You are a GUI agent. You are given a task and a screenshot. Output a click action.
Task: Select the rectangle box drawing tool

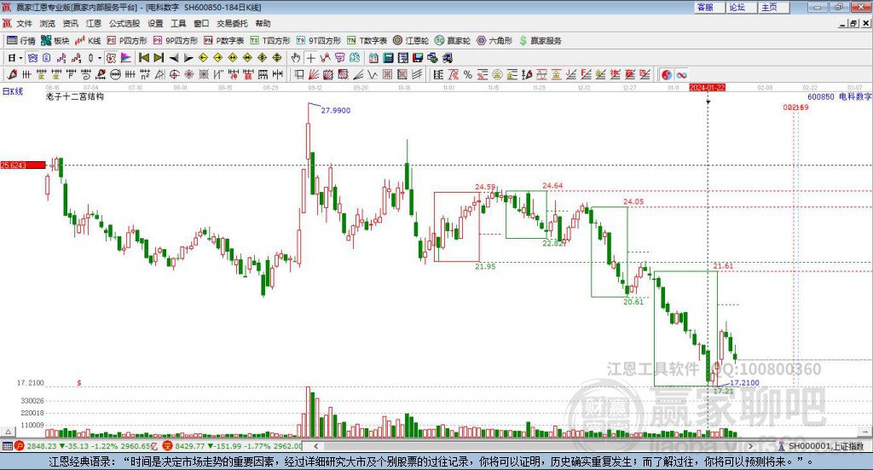tap(299, 74)
